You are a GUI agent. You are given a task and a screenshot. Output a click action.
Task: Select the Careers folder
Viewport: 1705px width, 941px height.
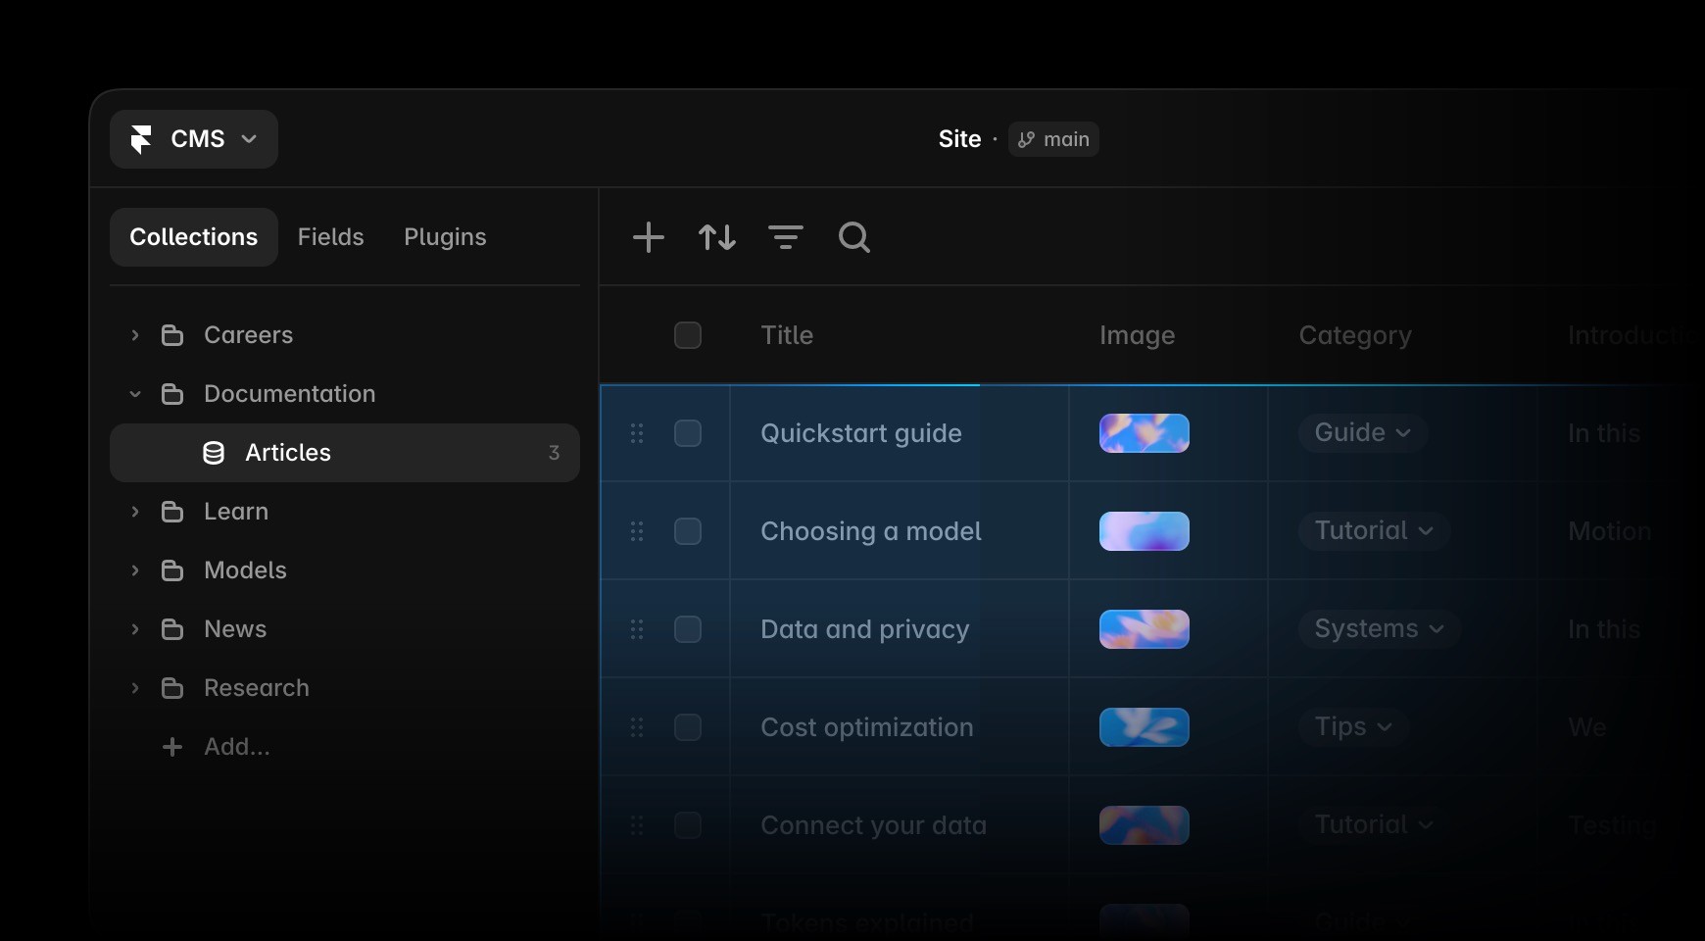pos(345,335)
